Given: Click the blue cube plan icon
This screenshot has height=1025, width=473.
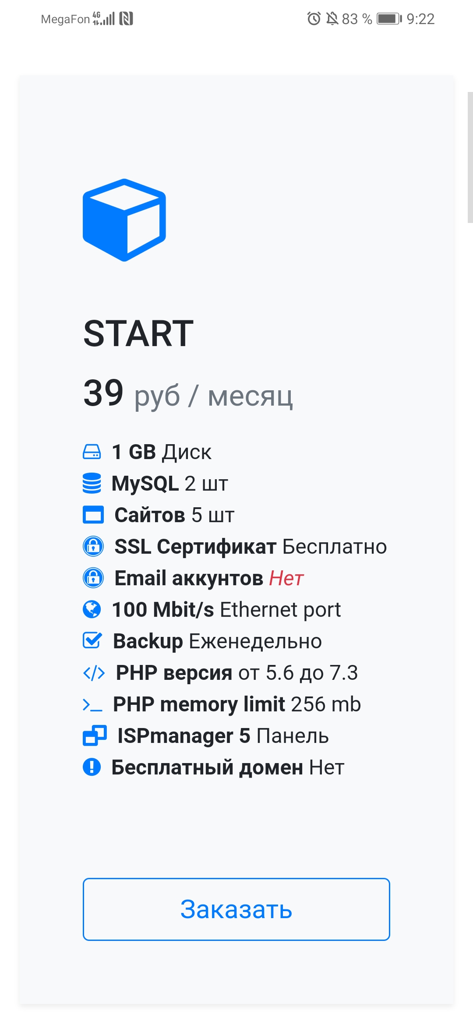Looking at the screenshot, I should click(124, 220).
